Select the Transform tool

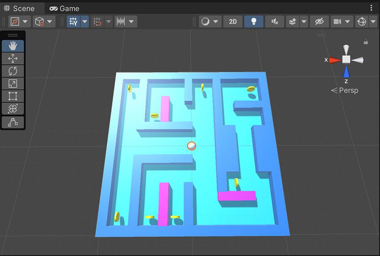[x=13, y=109]
